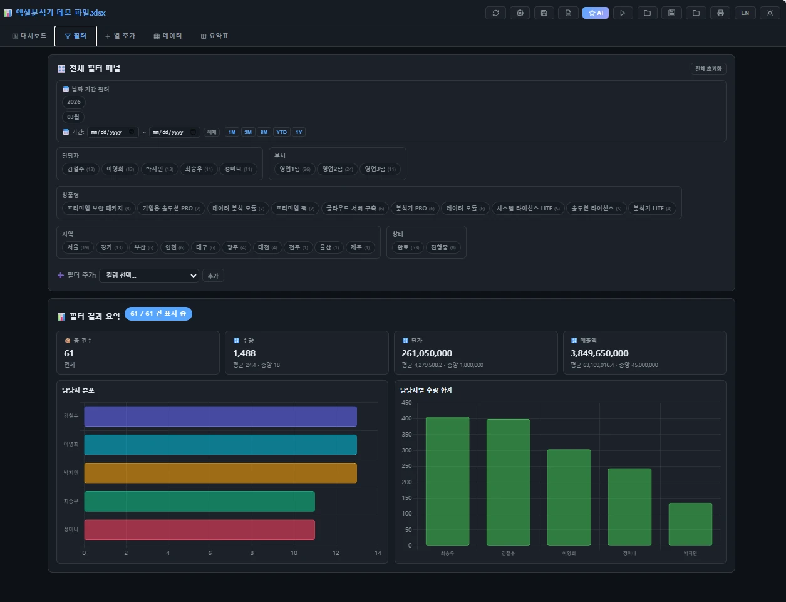Click the purple 김철수 bar in 담당자 분포 chart
This screenshot has height=602, width=786.
pyautogui.click(x=220, y=417)
